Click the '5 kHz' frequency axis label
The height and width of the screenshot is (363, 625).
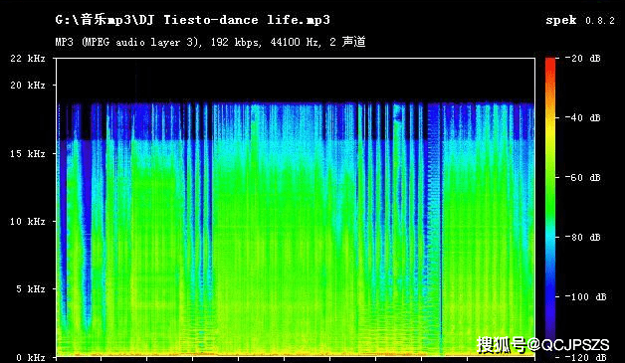(31, 288)
